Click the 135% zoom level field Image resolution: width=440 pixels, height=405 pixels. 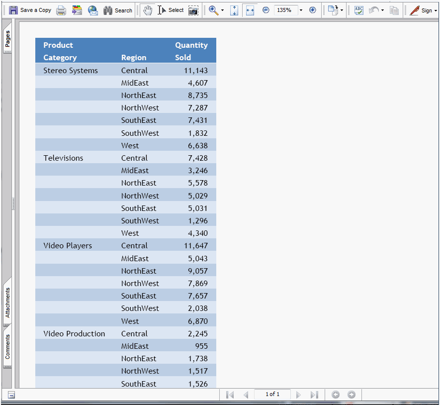pos(286,10)
